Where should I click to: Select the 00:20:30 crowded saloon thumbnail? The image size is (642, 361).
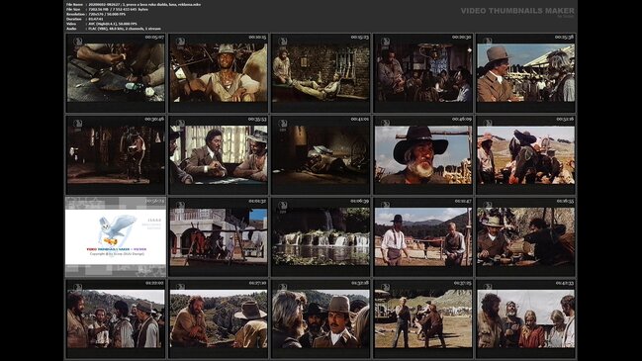pos(423,73)
